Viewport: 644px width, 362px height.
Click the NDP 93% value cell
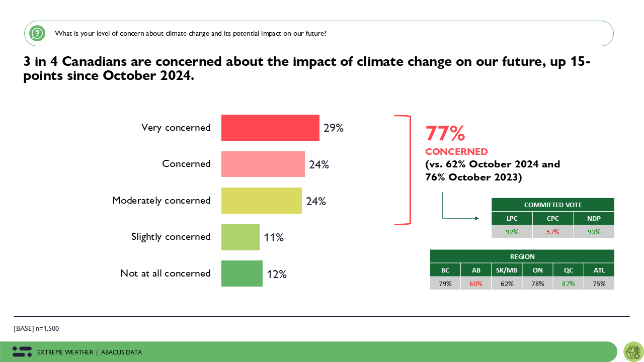point(594,232)
